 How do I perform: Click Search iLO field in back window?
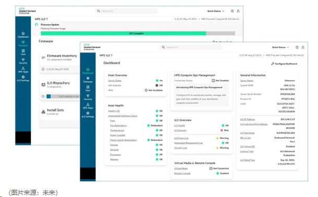(126, 11)
